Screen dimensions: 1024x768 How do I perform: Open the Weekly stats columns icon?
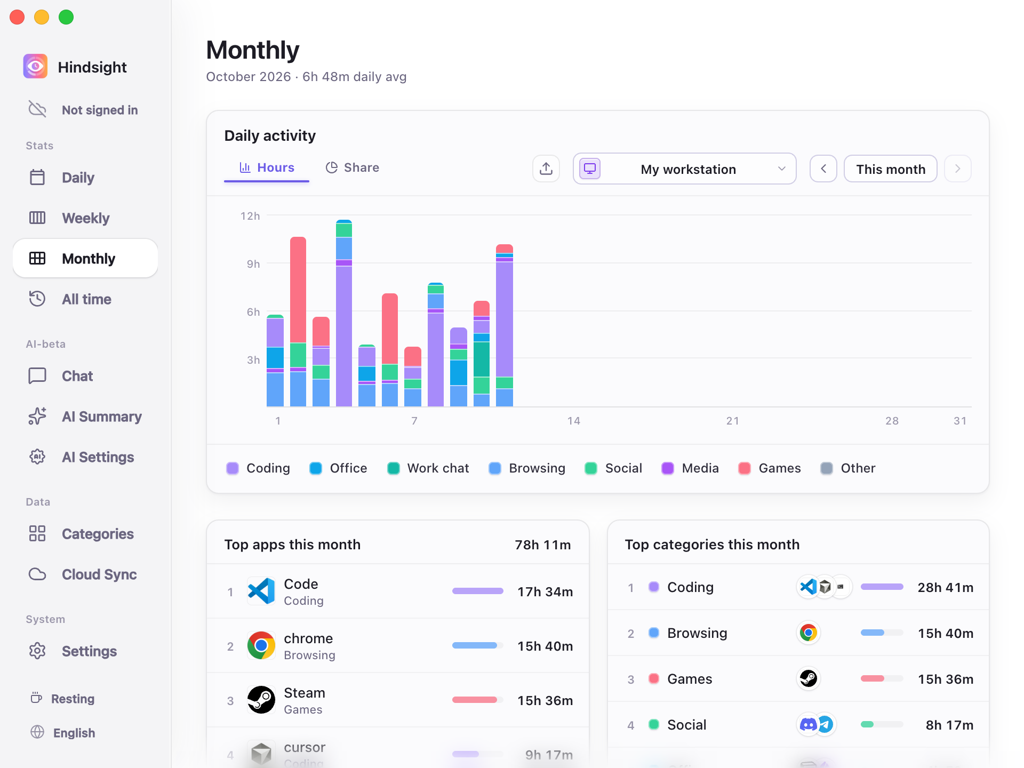(x=37, y=218)
